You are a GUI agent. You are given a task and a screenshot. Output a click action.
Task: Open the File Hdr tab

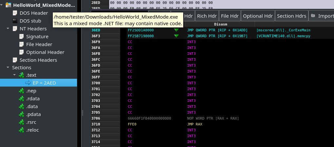pyautogui.click(x=230, y=16)
